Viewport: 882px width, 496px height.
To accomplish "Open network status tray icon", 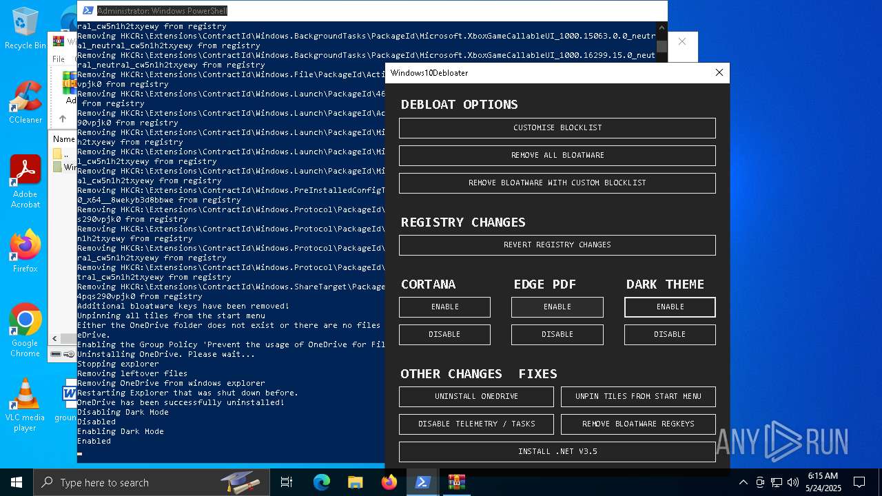I will tap(777, 482).
